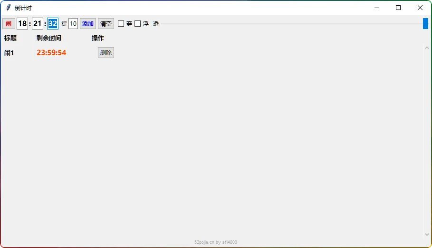The height and width of the screenshot is (248, 432).
Task: Click the scrollbar up arrow
Action: pyautogui.click(x=426, y=47)
